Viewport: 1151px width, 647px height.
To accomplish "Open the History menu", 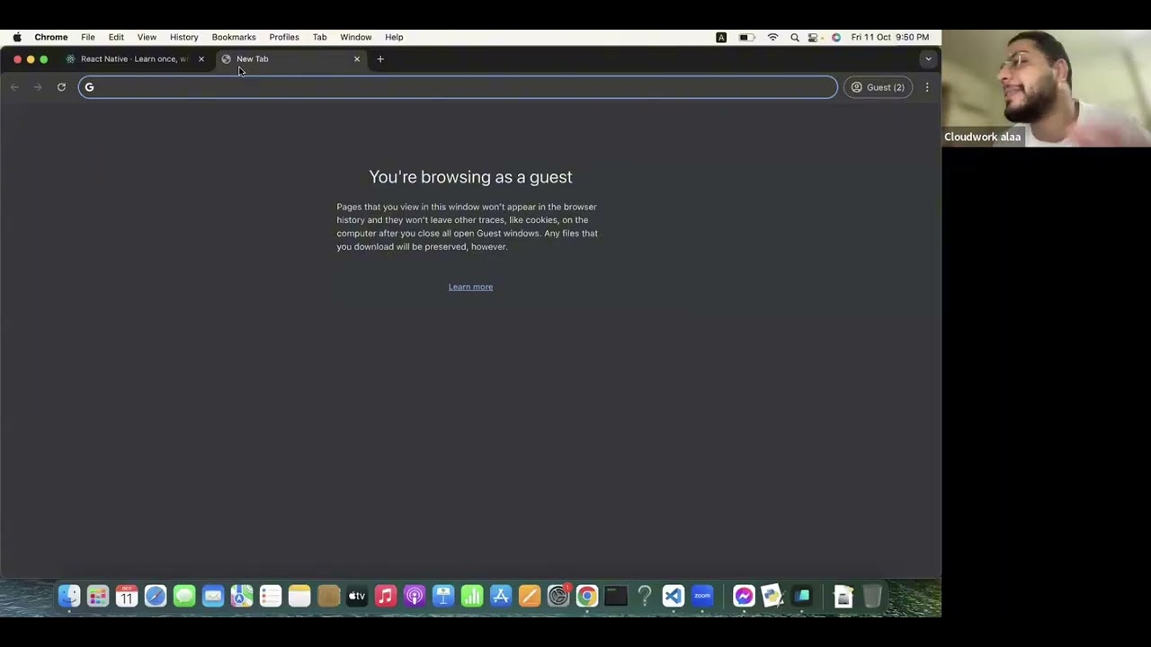I will pyautogui.click(x=183, y=38).
